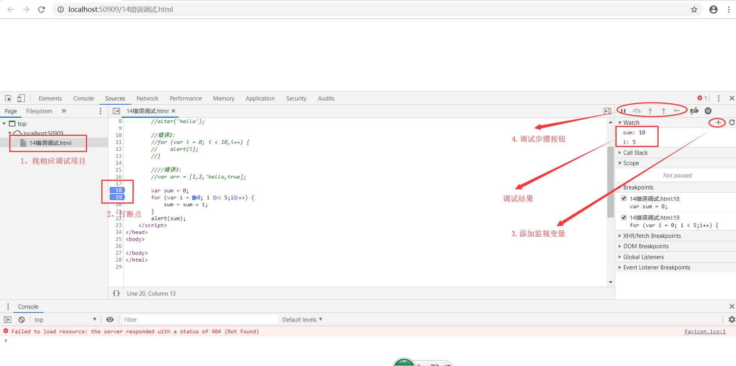Viewport: 736px width, 366px height.
Task: Reload the page
Action: click(x=42, y=9)
